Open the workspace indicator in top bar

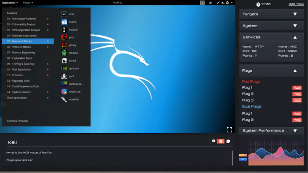[x=202, y=3]
